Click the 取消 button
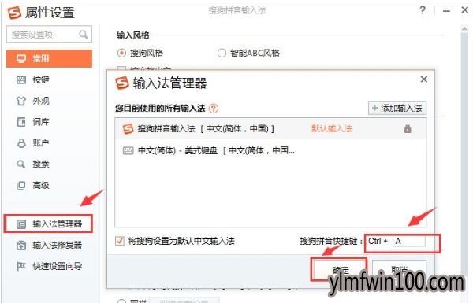 (399, 269)
